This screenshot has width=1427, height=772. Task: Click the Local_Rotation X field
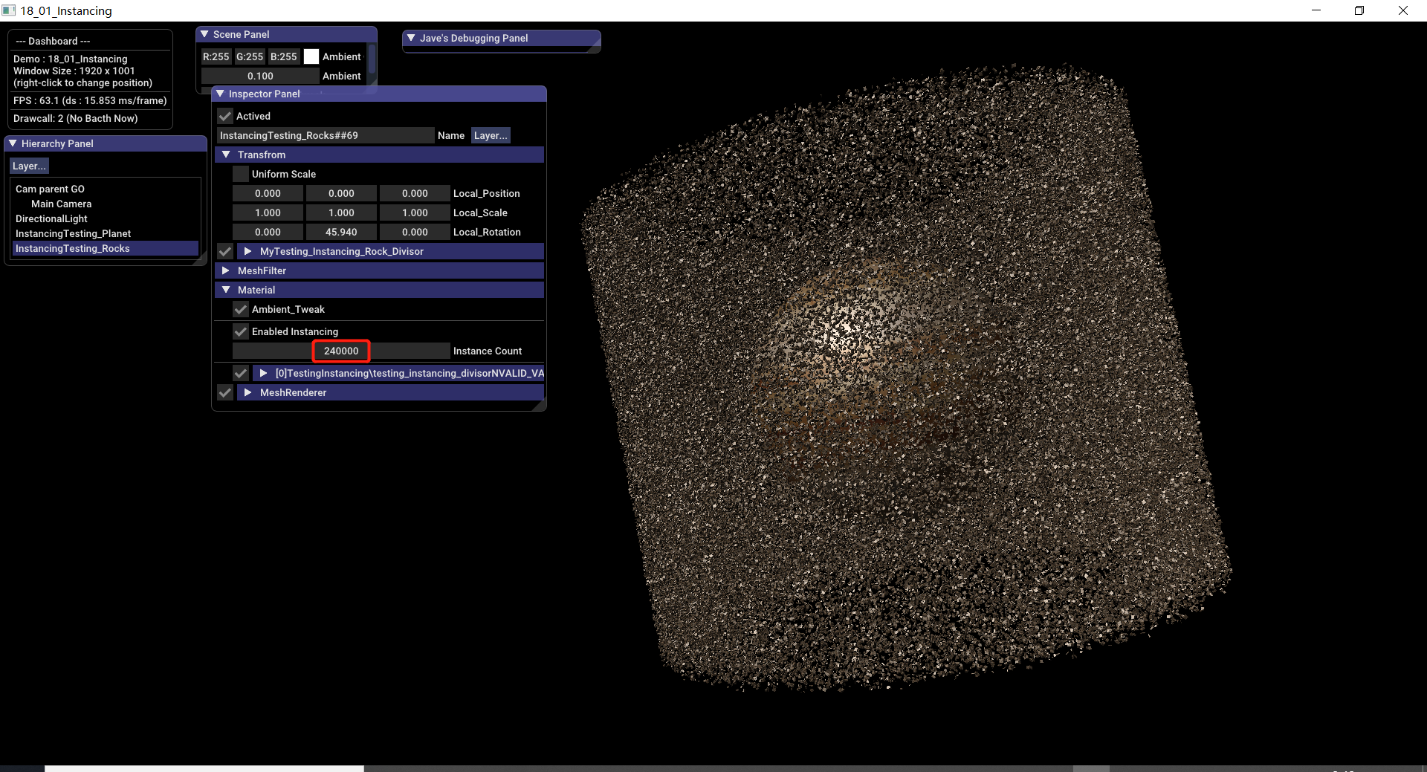coord(268,232)
